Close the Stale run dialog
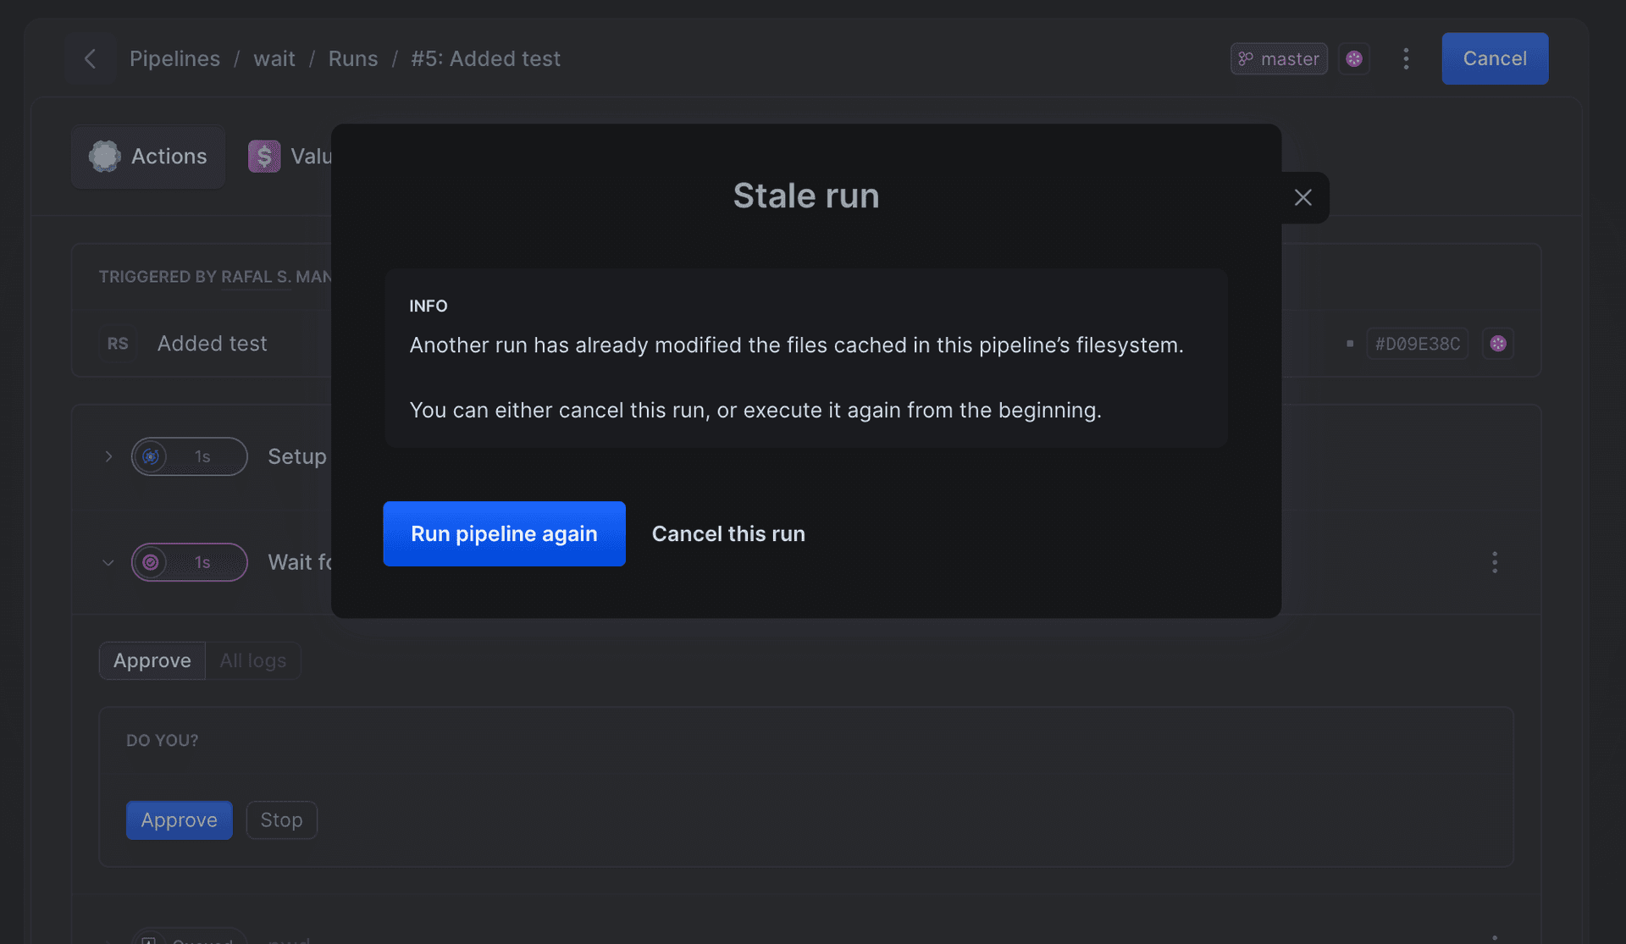Image resolution: width=1626 pixels, height=944 pixels. (x=1302, y=197)
